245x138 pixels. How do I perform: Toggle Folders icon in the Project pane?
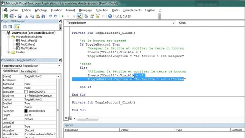point(17,27)
